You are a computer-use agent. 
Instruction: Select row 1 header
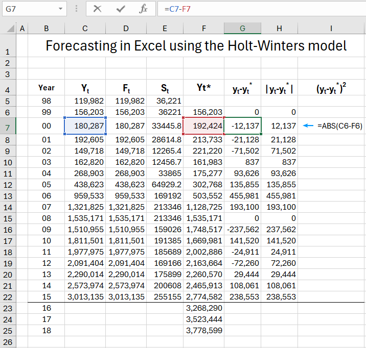coord(8,45)
